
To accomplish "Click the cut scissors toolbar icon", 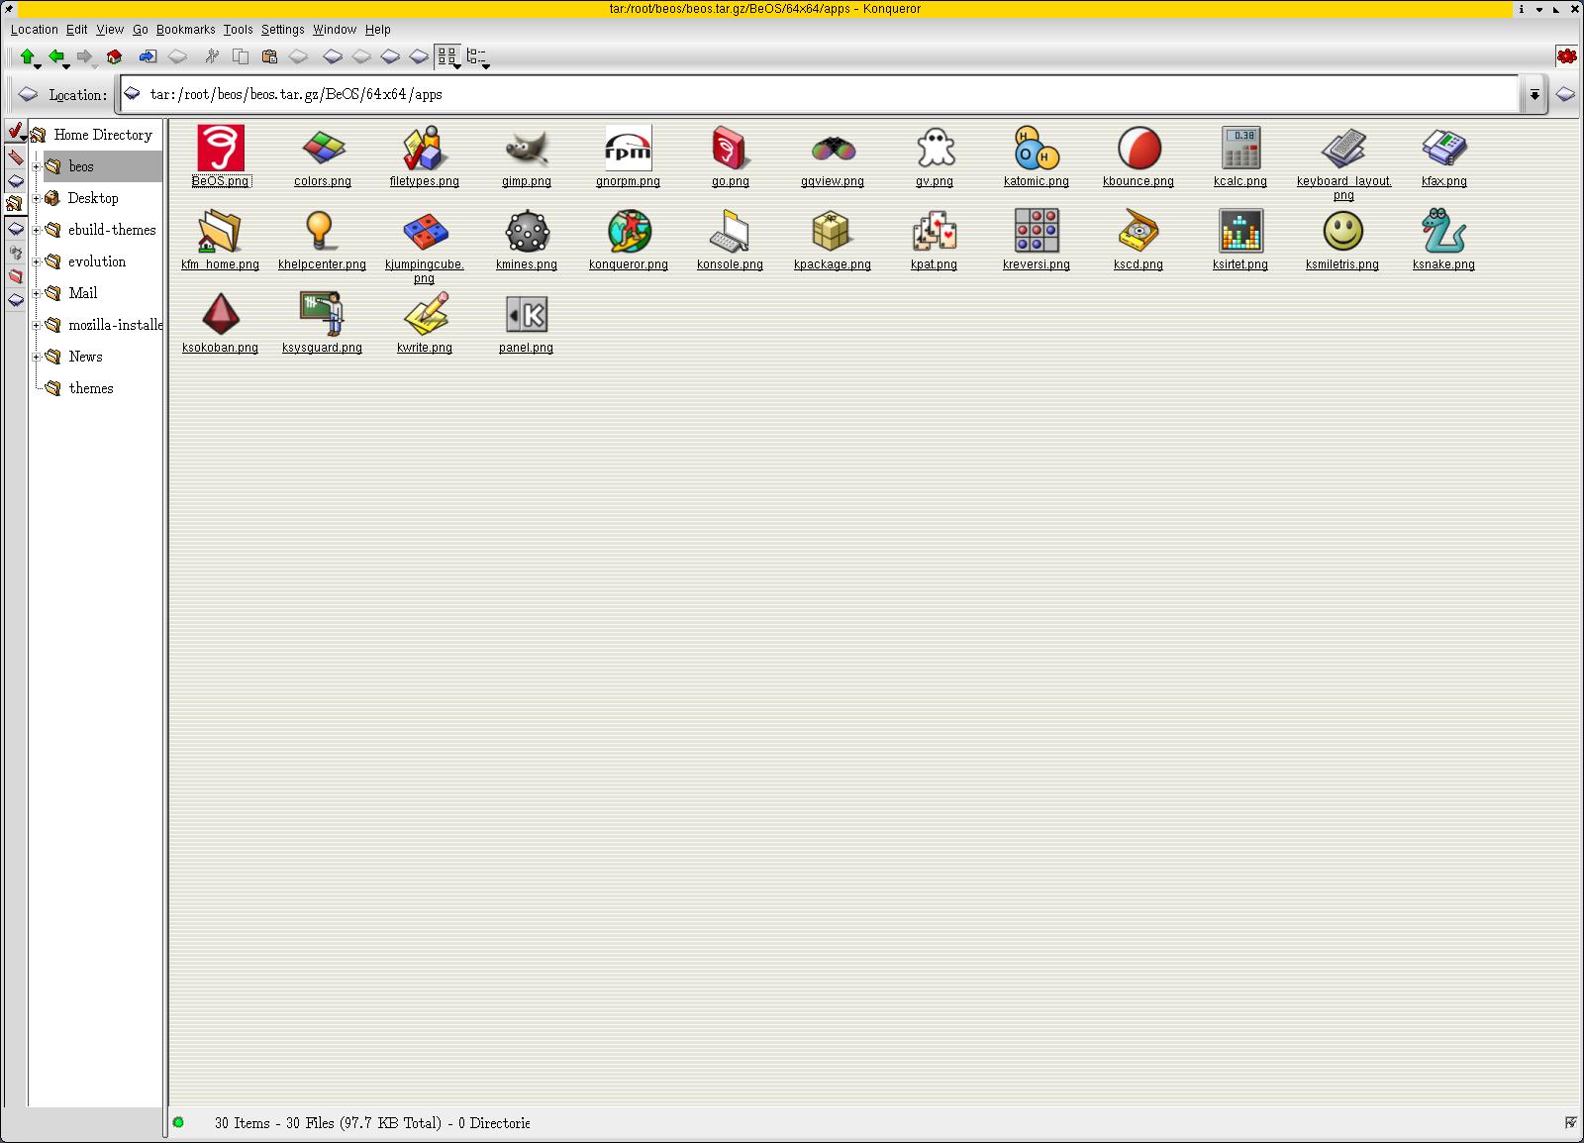I will [x=211, y=56].
